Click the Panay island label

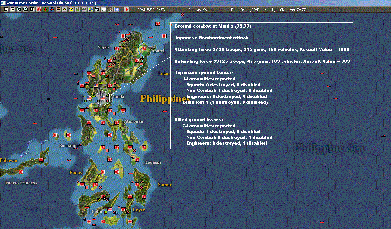coord(76,172)
